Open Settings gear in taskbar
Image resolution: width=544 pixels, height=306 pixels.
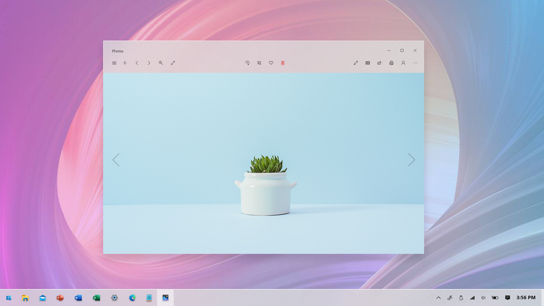point(115,298)
